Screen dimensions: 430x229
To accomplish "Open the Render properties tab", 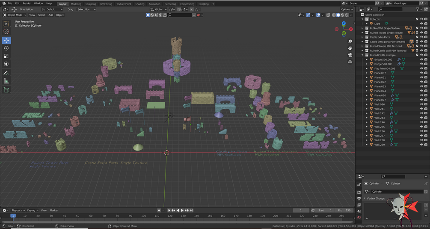I will point(359,192).
